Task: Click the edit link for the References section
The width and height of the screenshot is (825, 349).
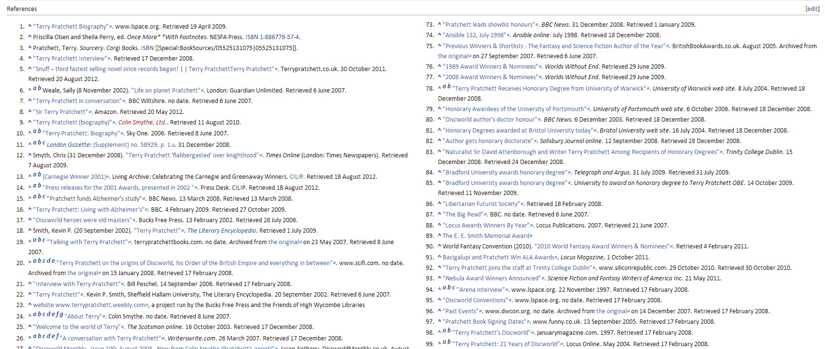Action: pos(812,9)
